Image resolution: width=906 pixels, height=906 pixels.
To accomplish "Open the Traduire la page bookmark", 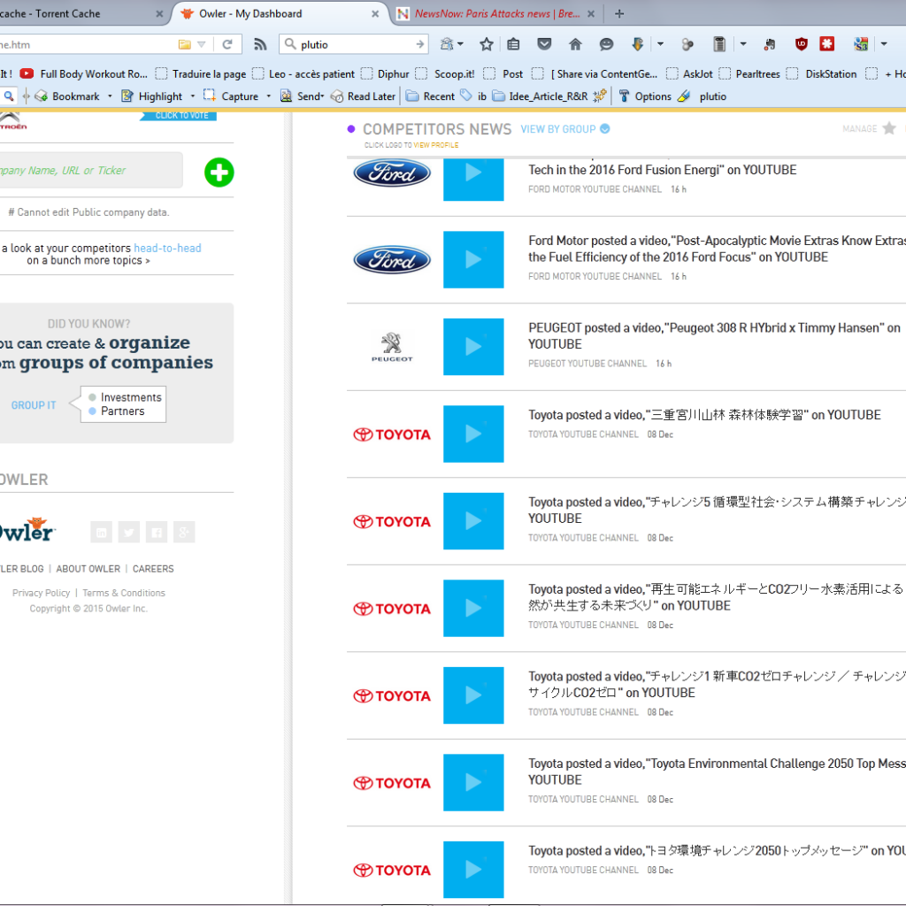I will tap(201, 74).
